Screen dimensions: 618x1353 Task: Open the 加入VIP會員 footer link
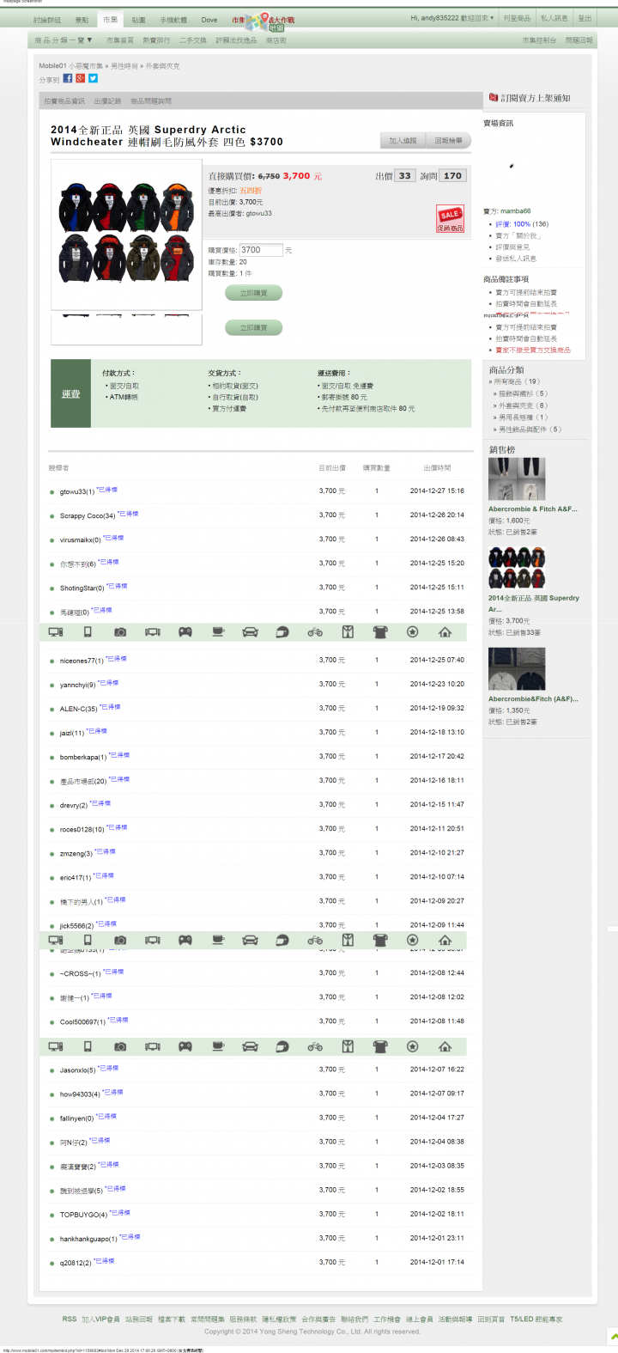[x=101, y=1319]
